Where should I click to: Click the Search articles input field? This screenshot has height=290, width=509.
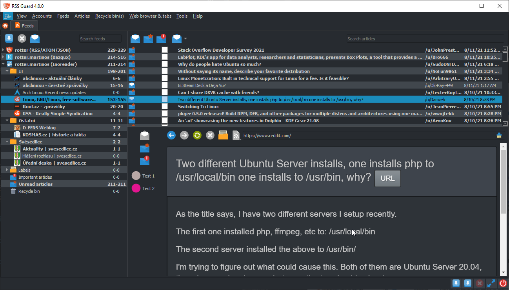coord(425,39)
